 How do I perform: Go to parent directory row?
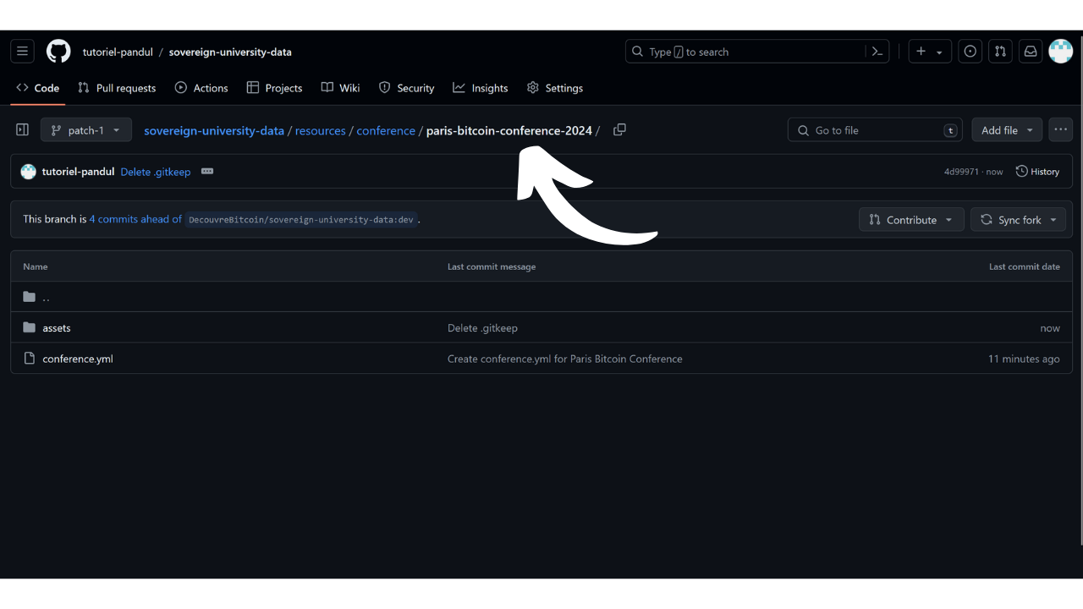pyautogui.click(x=541, y=297)
